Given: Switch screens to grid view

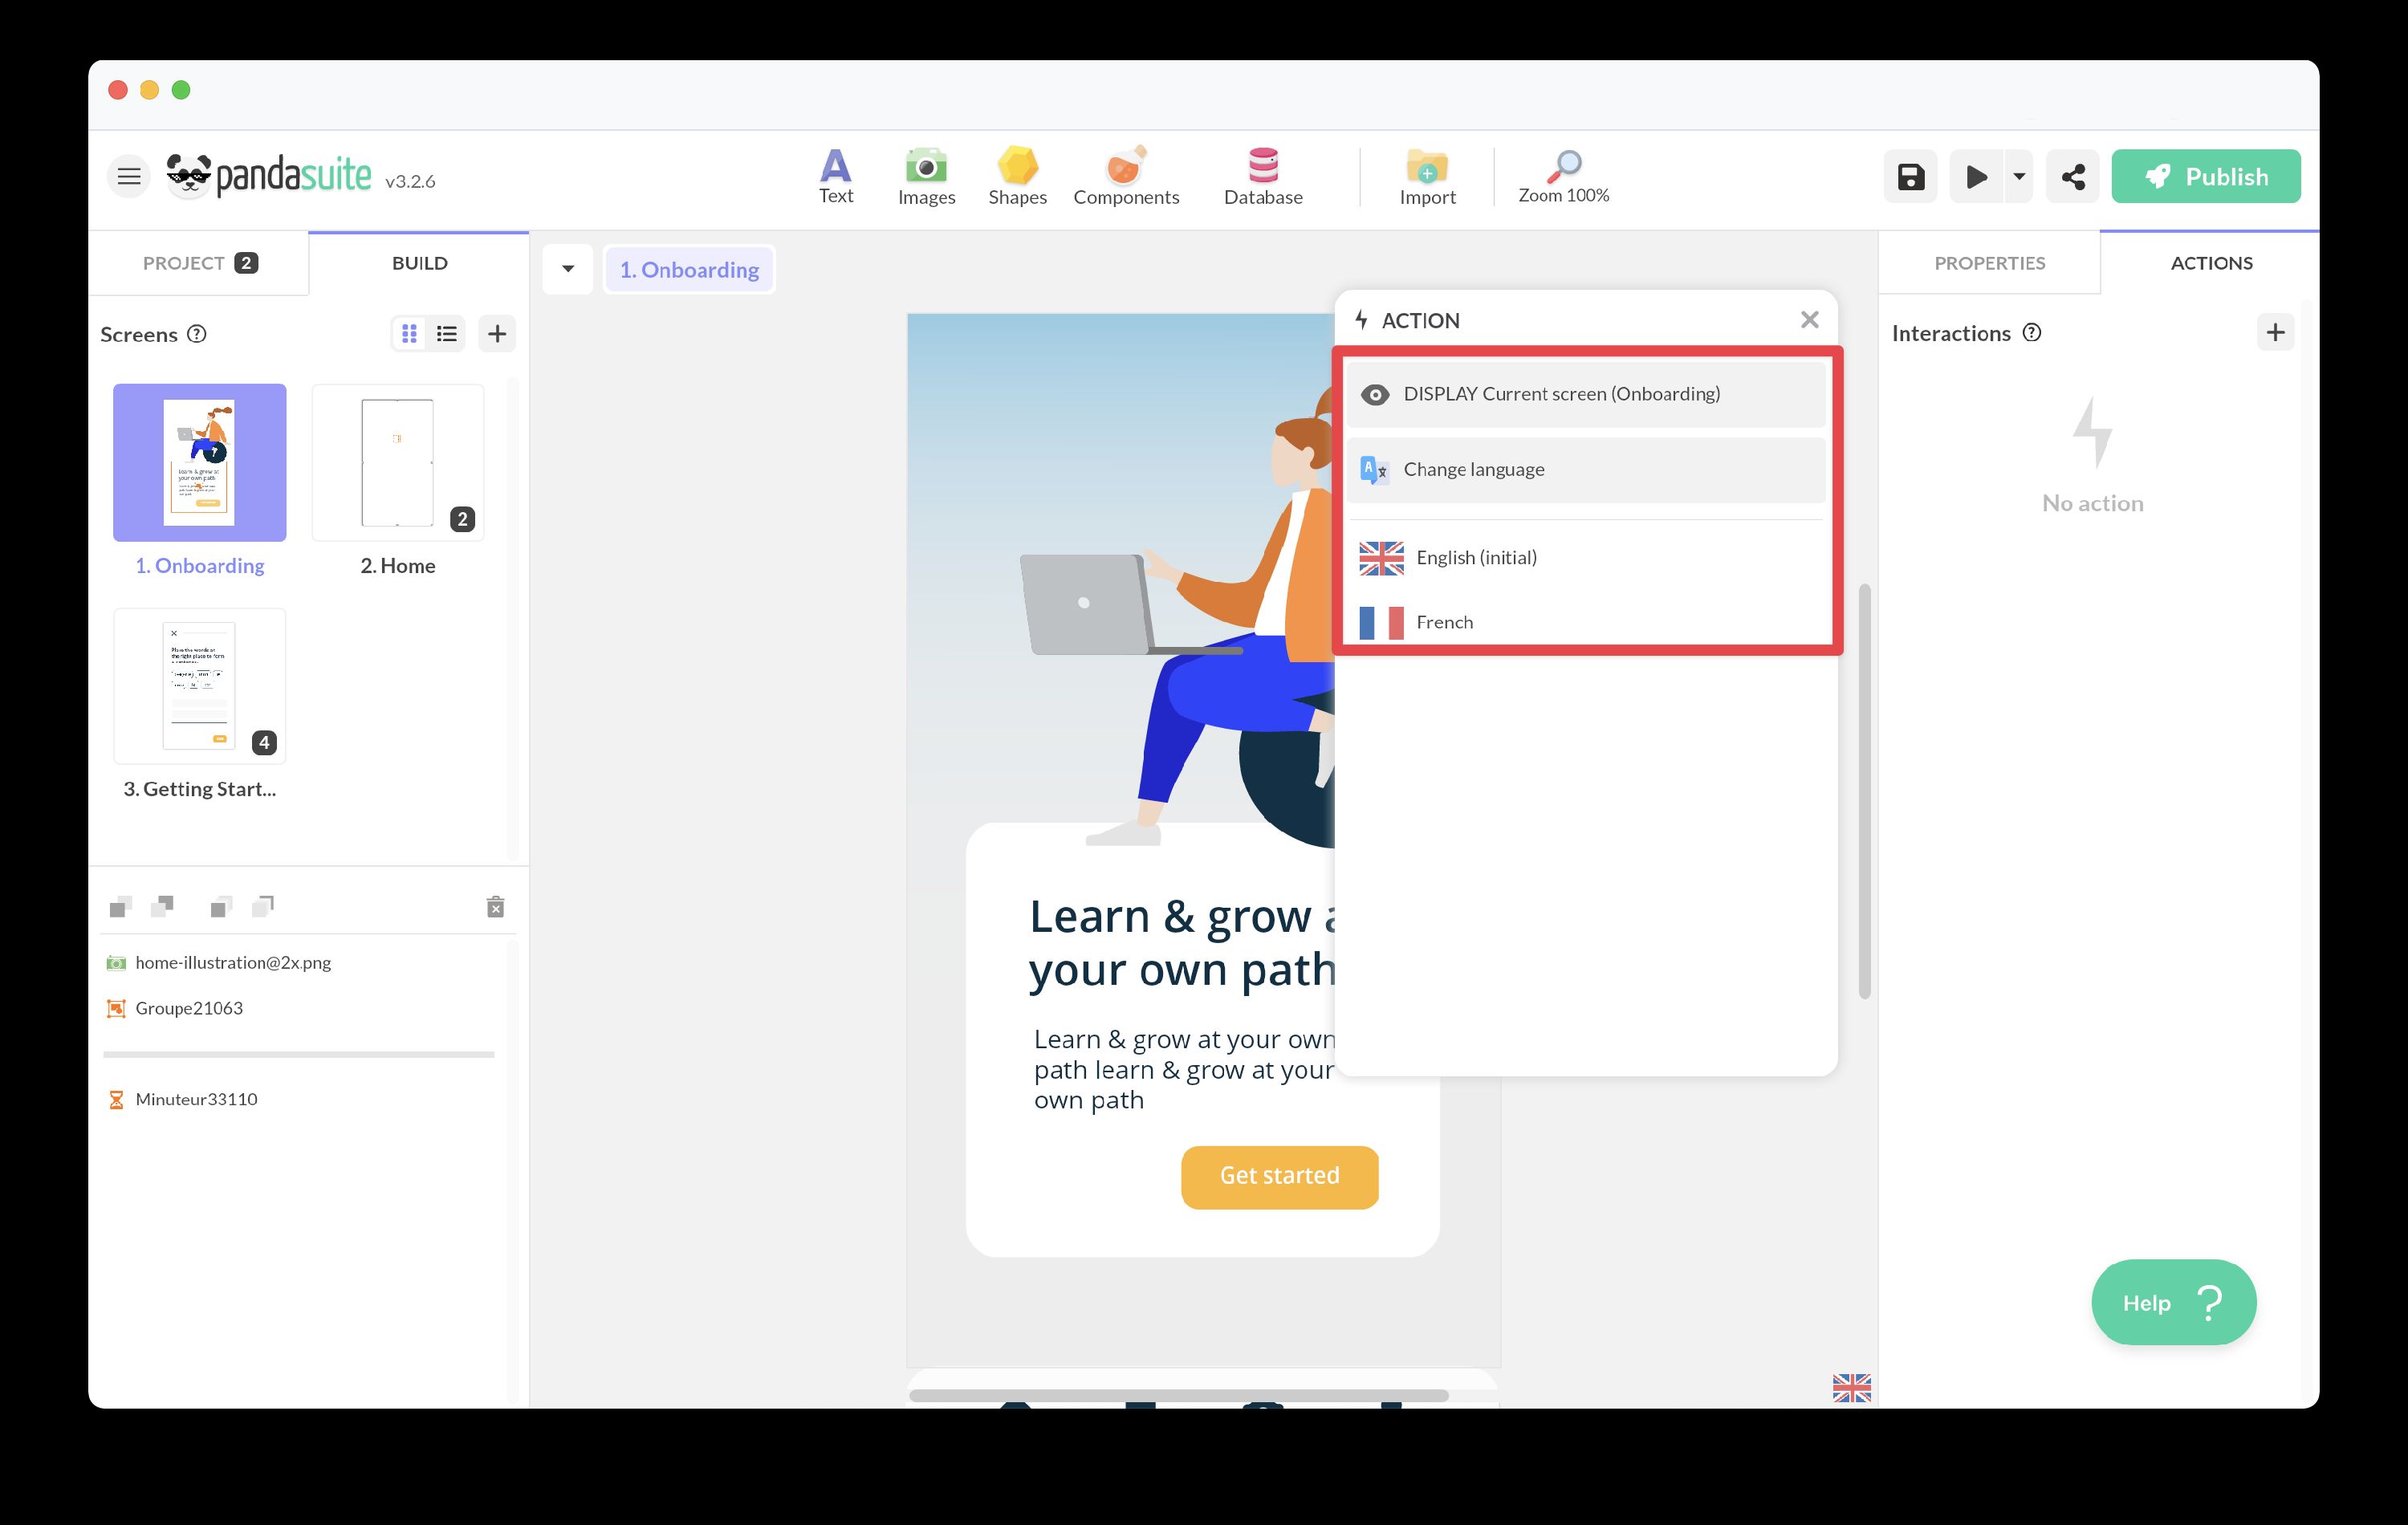Looking at the screenshot, I should click(409, 334).
